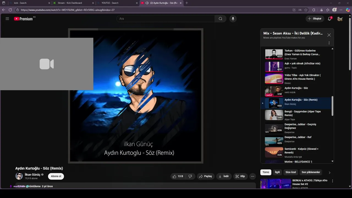Play Aşk = yok olmak (AfroStar mix)

[296, 66]
